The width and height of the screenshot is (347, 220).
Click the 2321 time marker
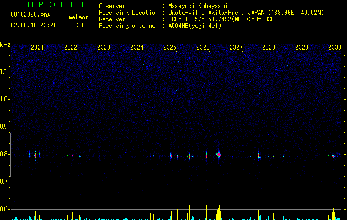click(37, 47)
